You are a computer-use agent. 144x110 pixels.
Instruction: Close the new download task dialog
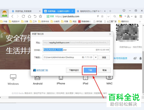click(110, 34)
